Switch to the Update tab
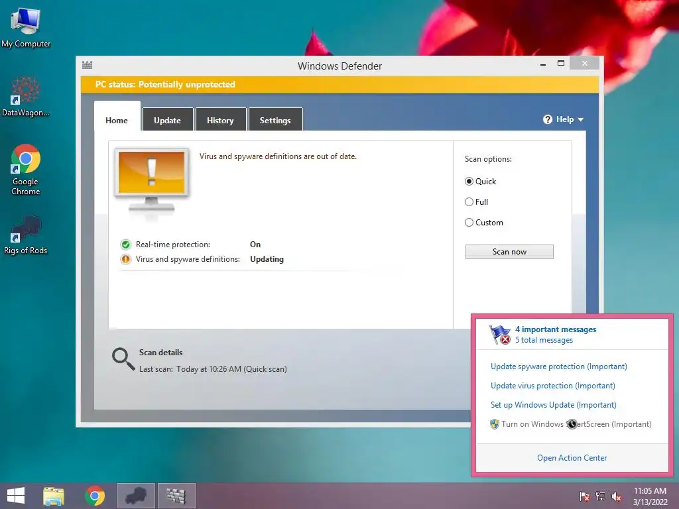This screenshot has width=679, height=509. coord(168,120)
